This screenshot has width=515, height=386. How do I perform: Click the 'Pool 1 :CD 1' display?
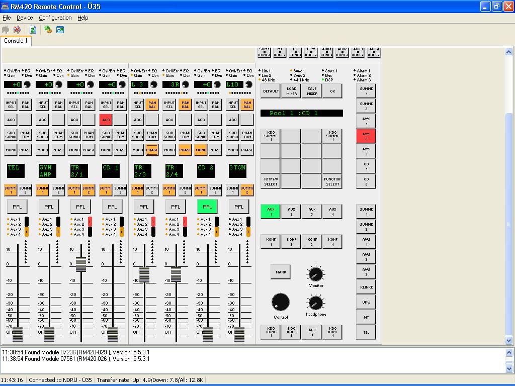(302, 113)
